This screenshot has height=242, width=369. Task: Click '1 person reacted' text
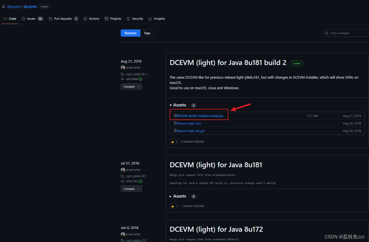coord(192,206)
